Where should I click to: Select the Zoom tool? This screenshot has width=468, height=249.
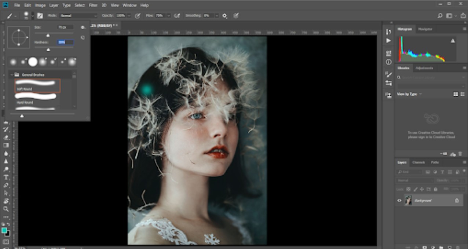click(6, 209)
